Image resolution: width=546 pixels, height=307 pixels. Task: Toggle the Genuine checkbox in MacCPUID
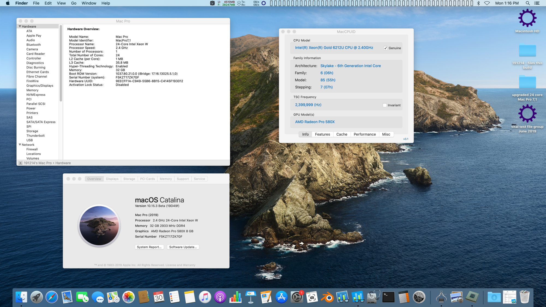(x=385, y=48)
